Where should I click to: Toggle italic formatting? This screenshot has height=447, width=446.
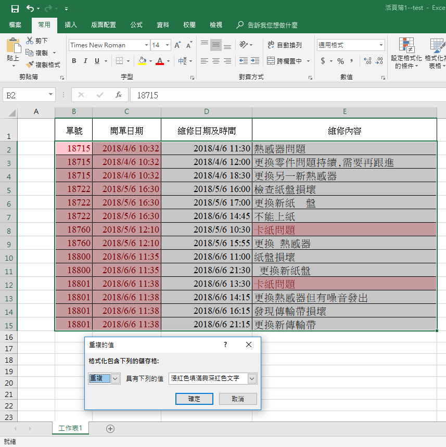(85, 61)
